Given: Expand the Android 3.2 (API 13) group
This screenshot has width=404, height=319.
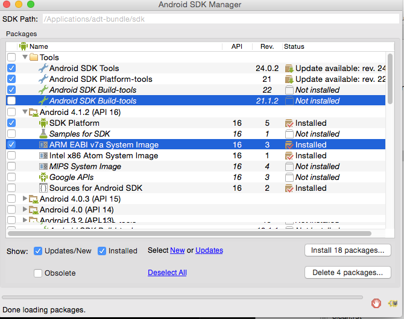Looking at the screenshot, I should (x=25, y=220).
